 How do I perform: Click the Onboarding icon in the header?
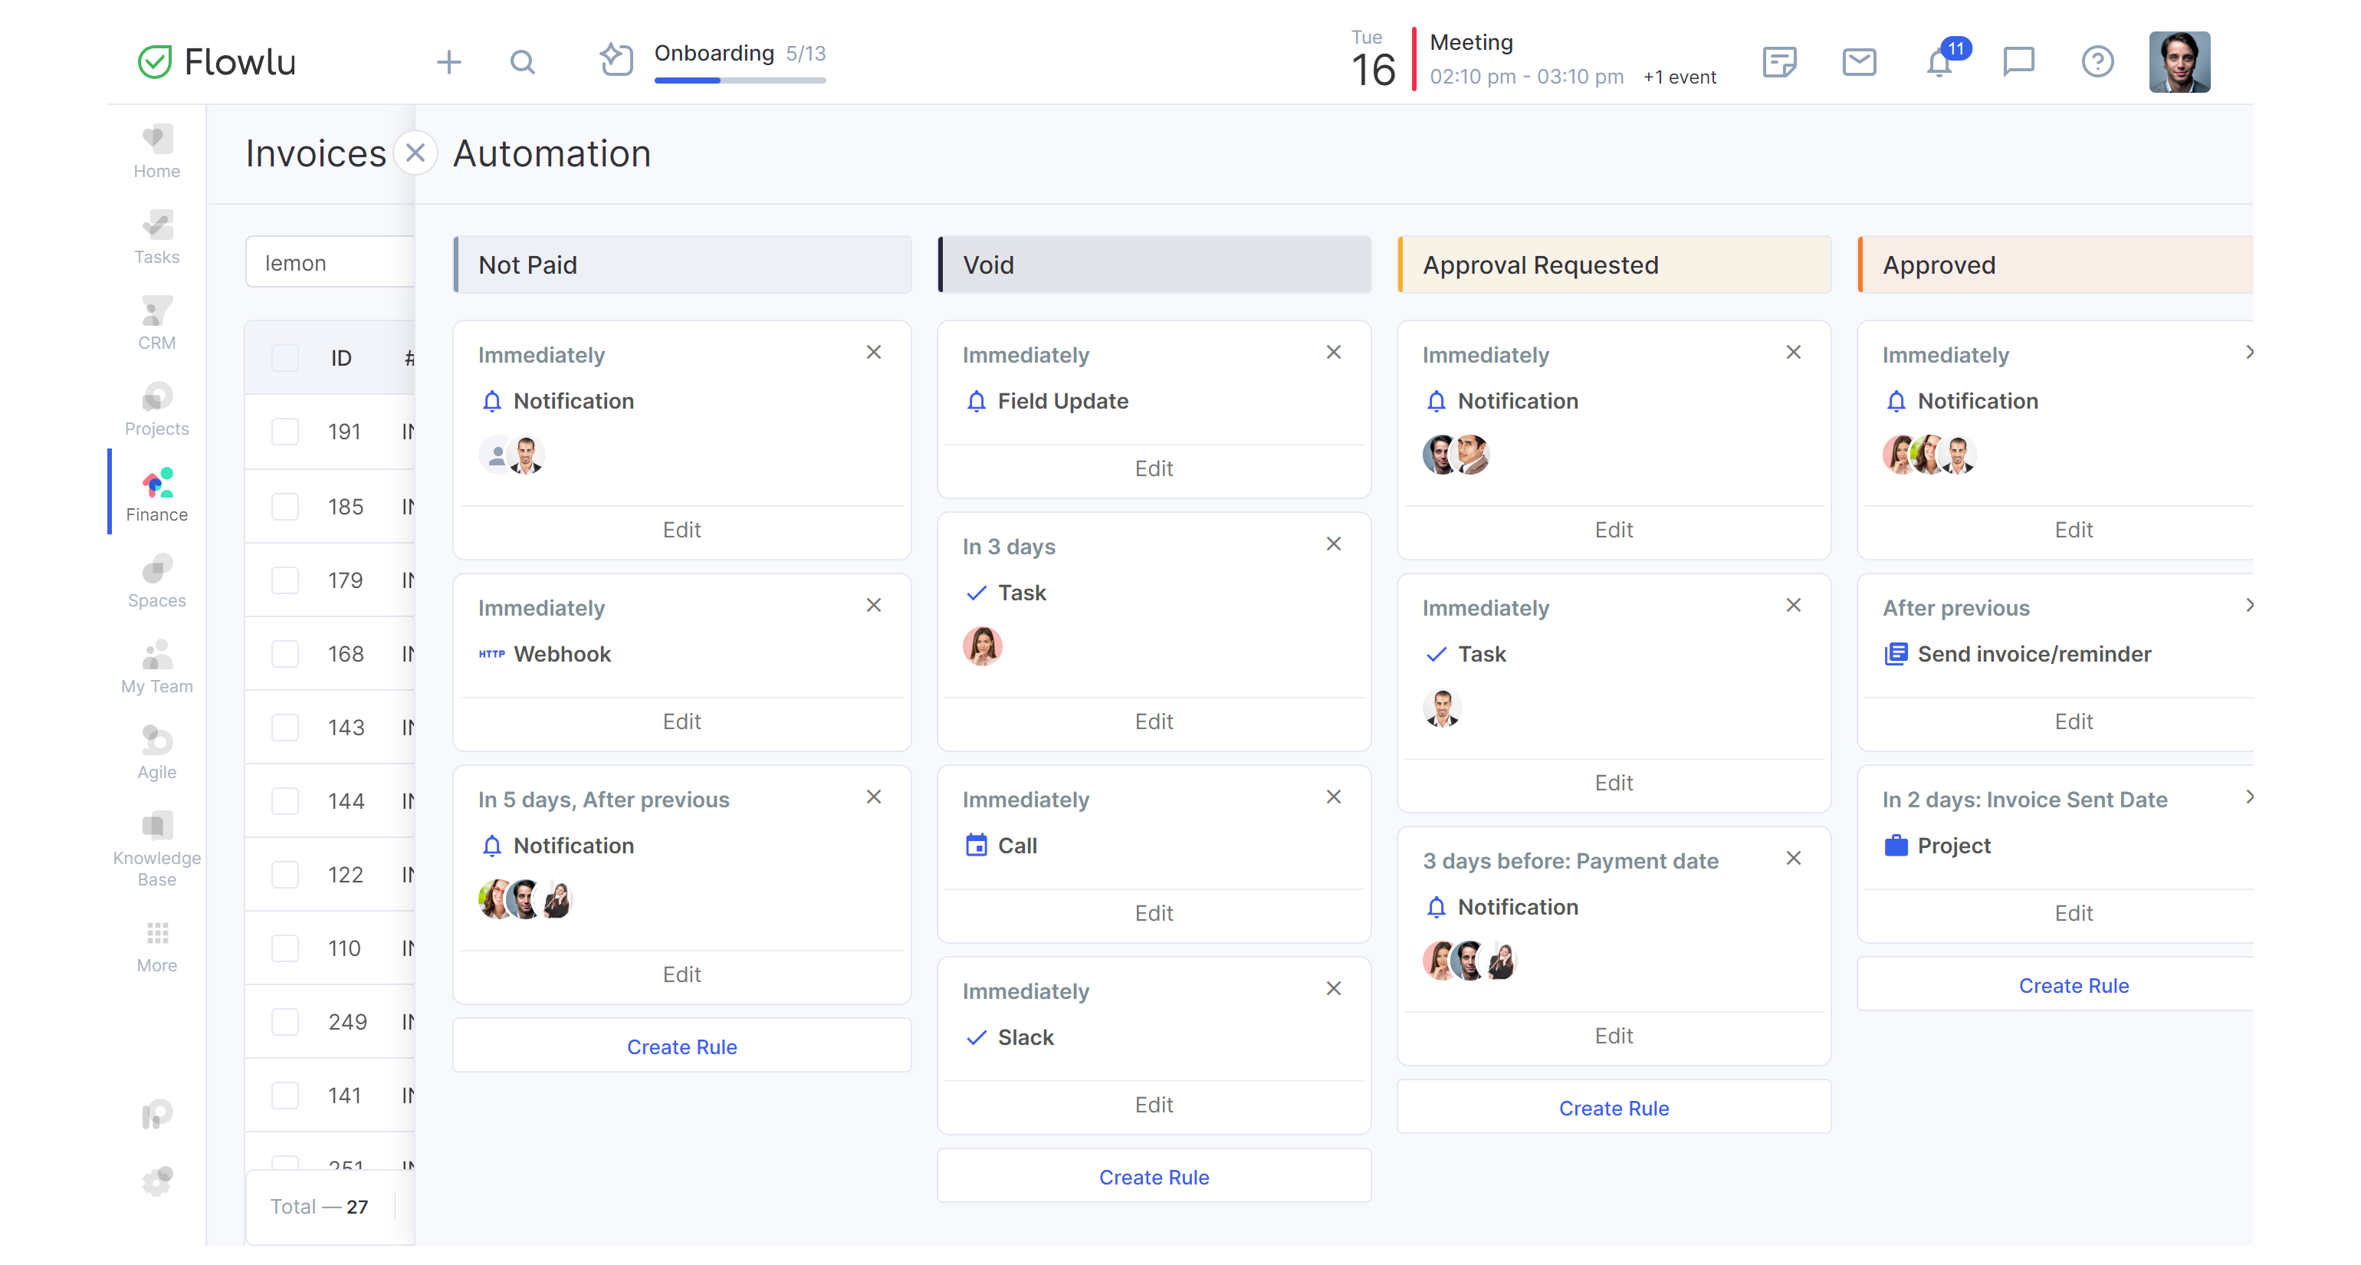point(616,61)
